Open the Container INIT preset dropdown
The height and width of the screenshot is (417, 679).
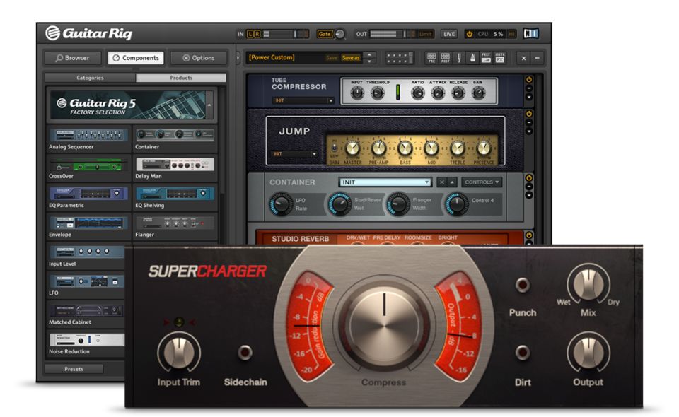pos(384,182)
